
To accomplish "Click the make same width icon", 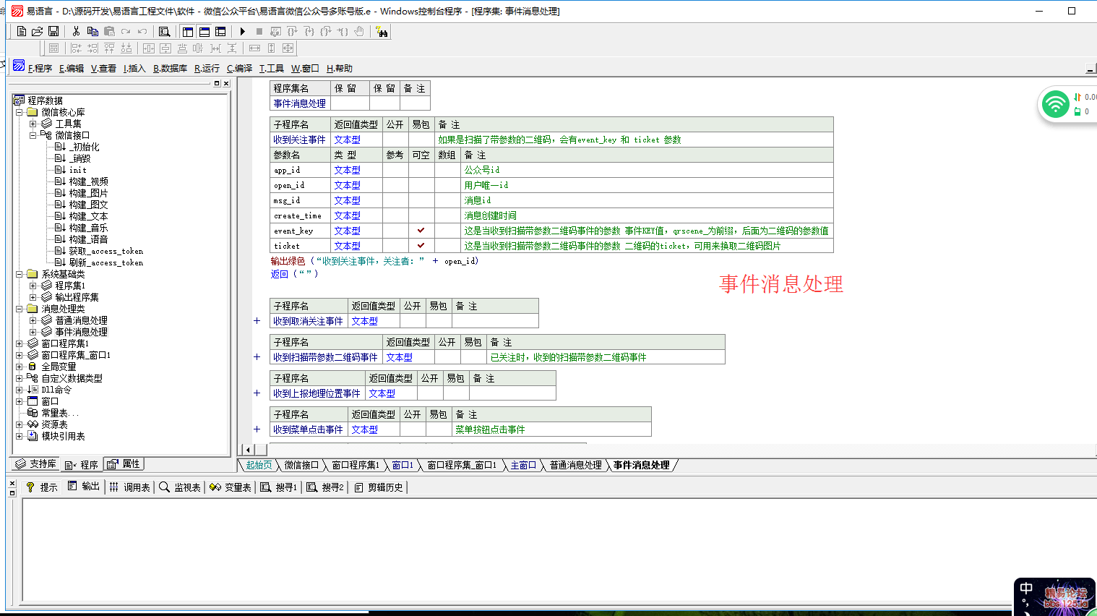I will coord(254,48).
